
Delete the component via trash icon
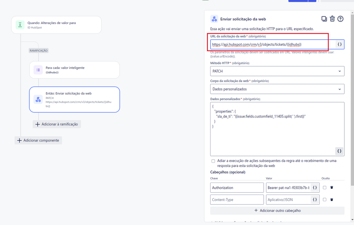332,19
